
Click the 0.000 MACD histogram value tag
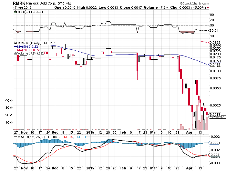pos(214,143)
